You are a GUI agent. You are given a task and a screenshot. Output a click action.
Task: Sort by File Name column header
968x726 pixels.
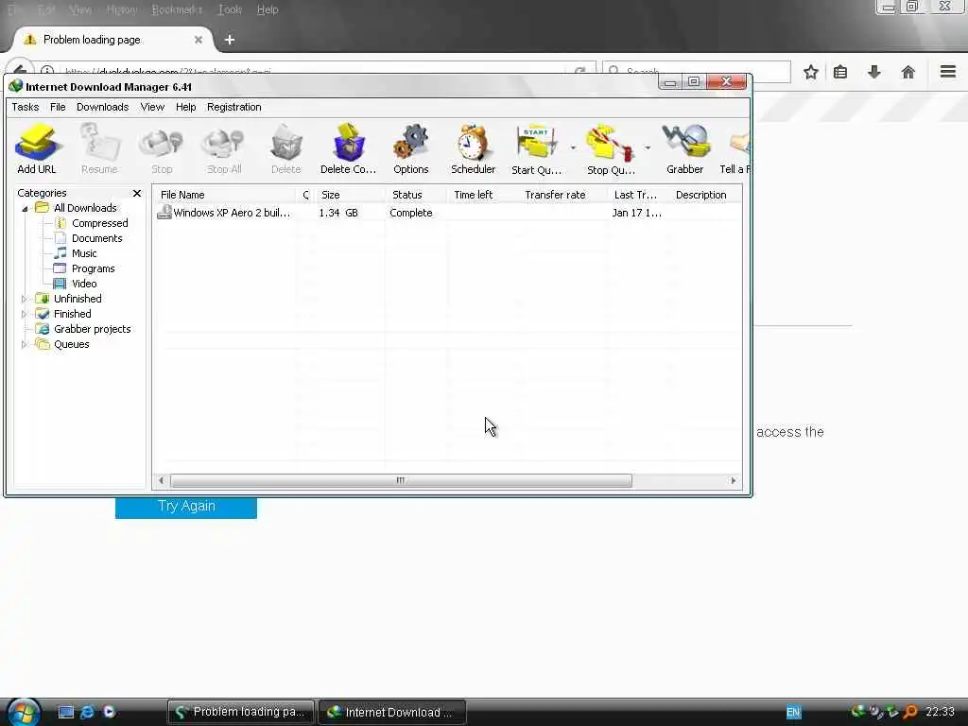click(x=226, y=195)
